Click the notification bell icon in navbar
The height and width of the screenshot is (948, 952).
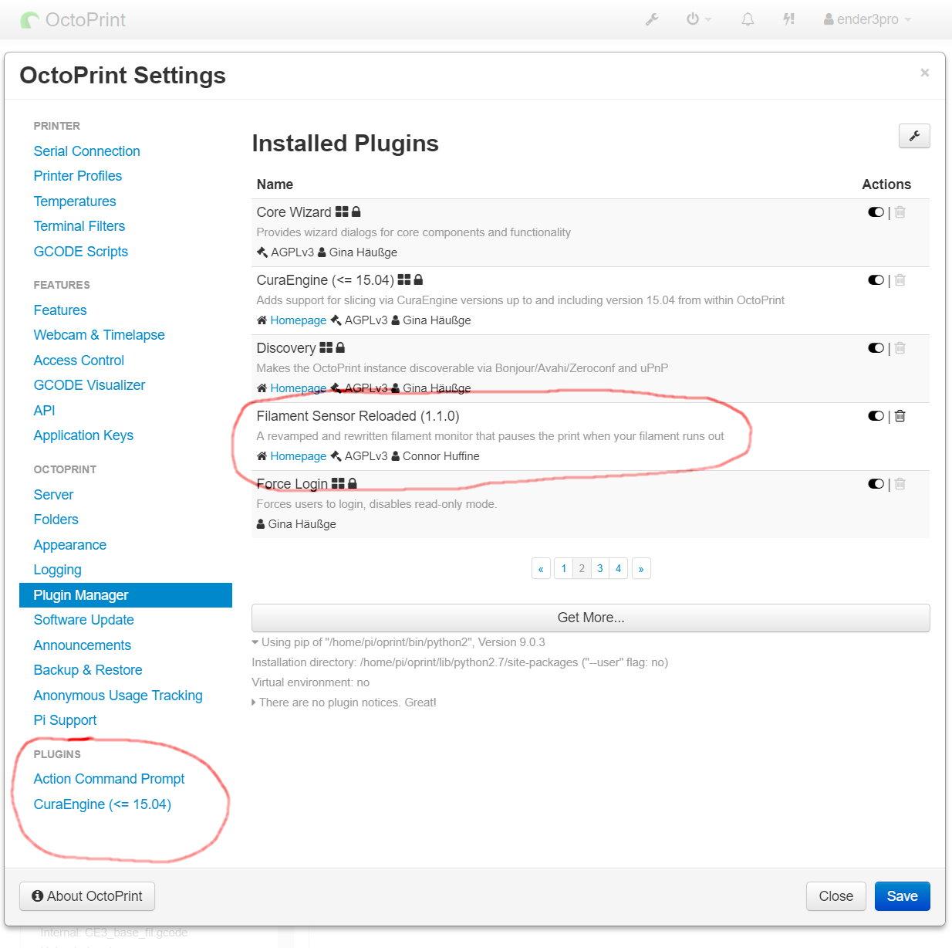pos(748,19)
